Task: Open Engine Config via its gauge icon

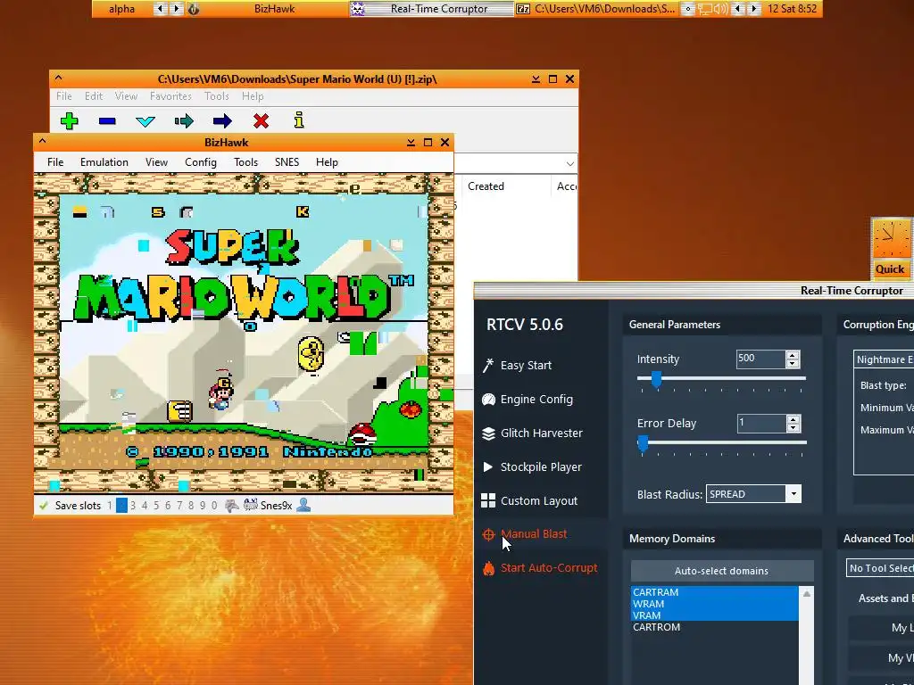Action: click(488, 399)
